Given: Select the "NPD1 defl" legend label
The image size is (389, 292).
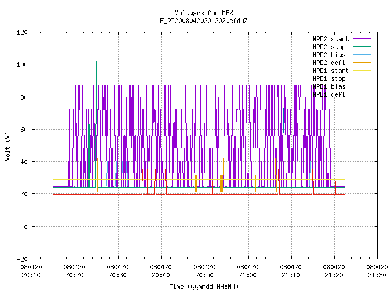Looking at the screenshot, I should (329, 95).
